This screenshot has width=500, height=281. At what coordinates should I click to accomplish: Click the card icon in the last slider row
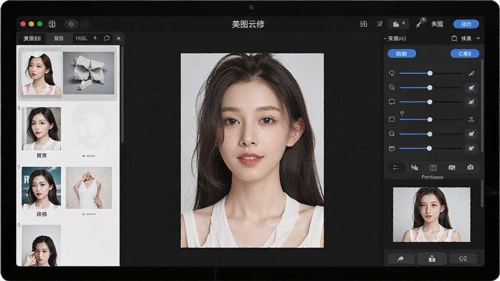(x=392, y=148)
